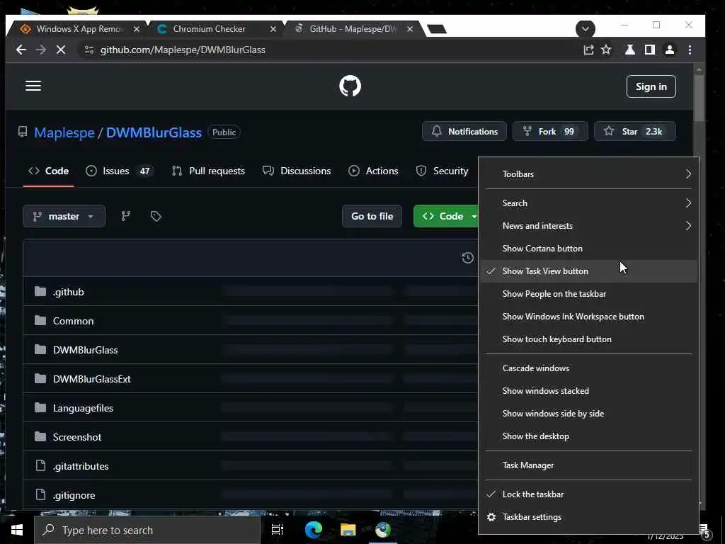Expand the Search submenu
The image size is (725, 544).
point(588,203)
